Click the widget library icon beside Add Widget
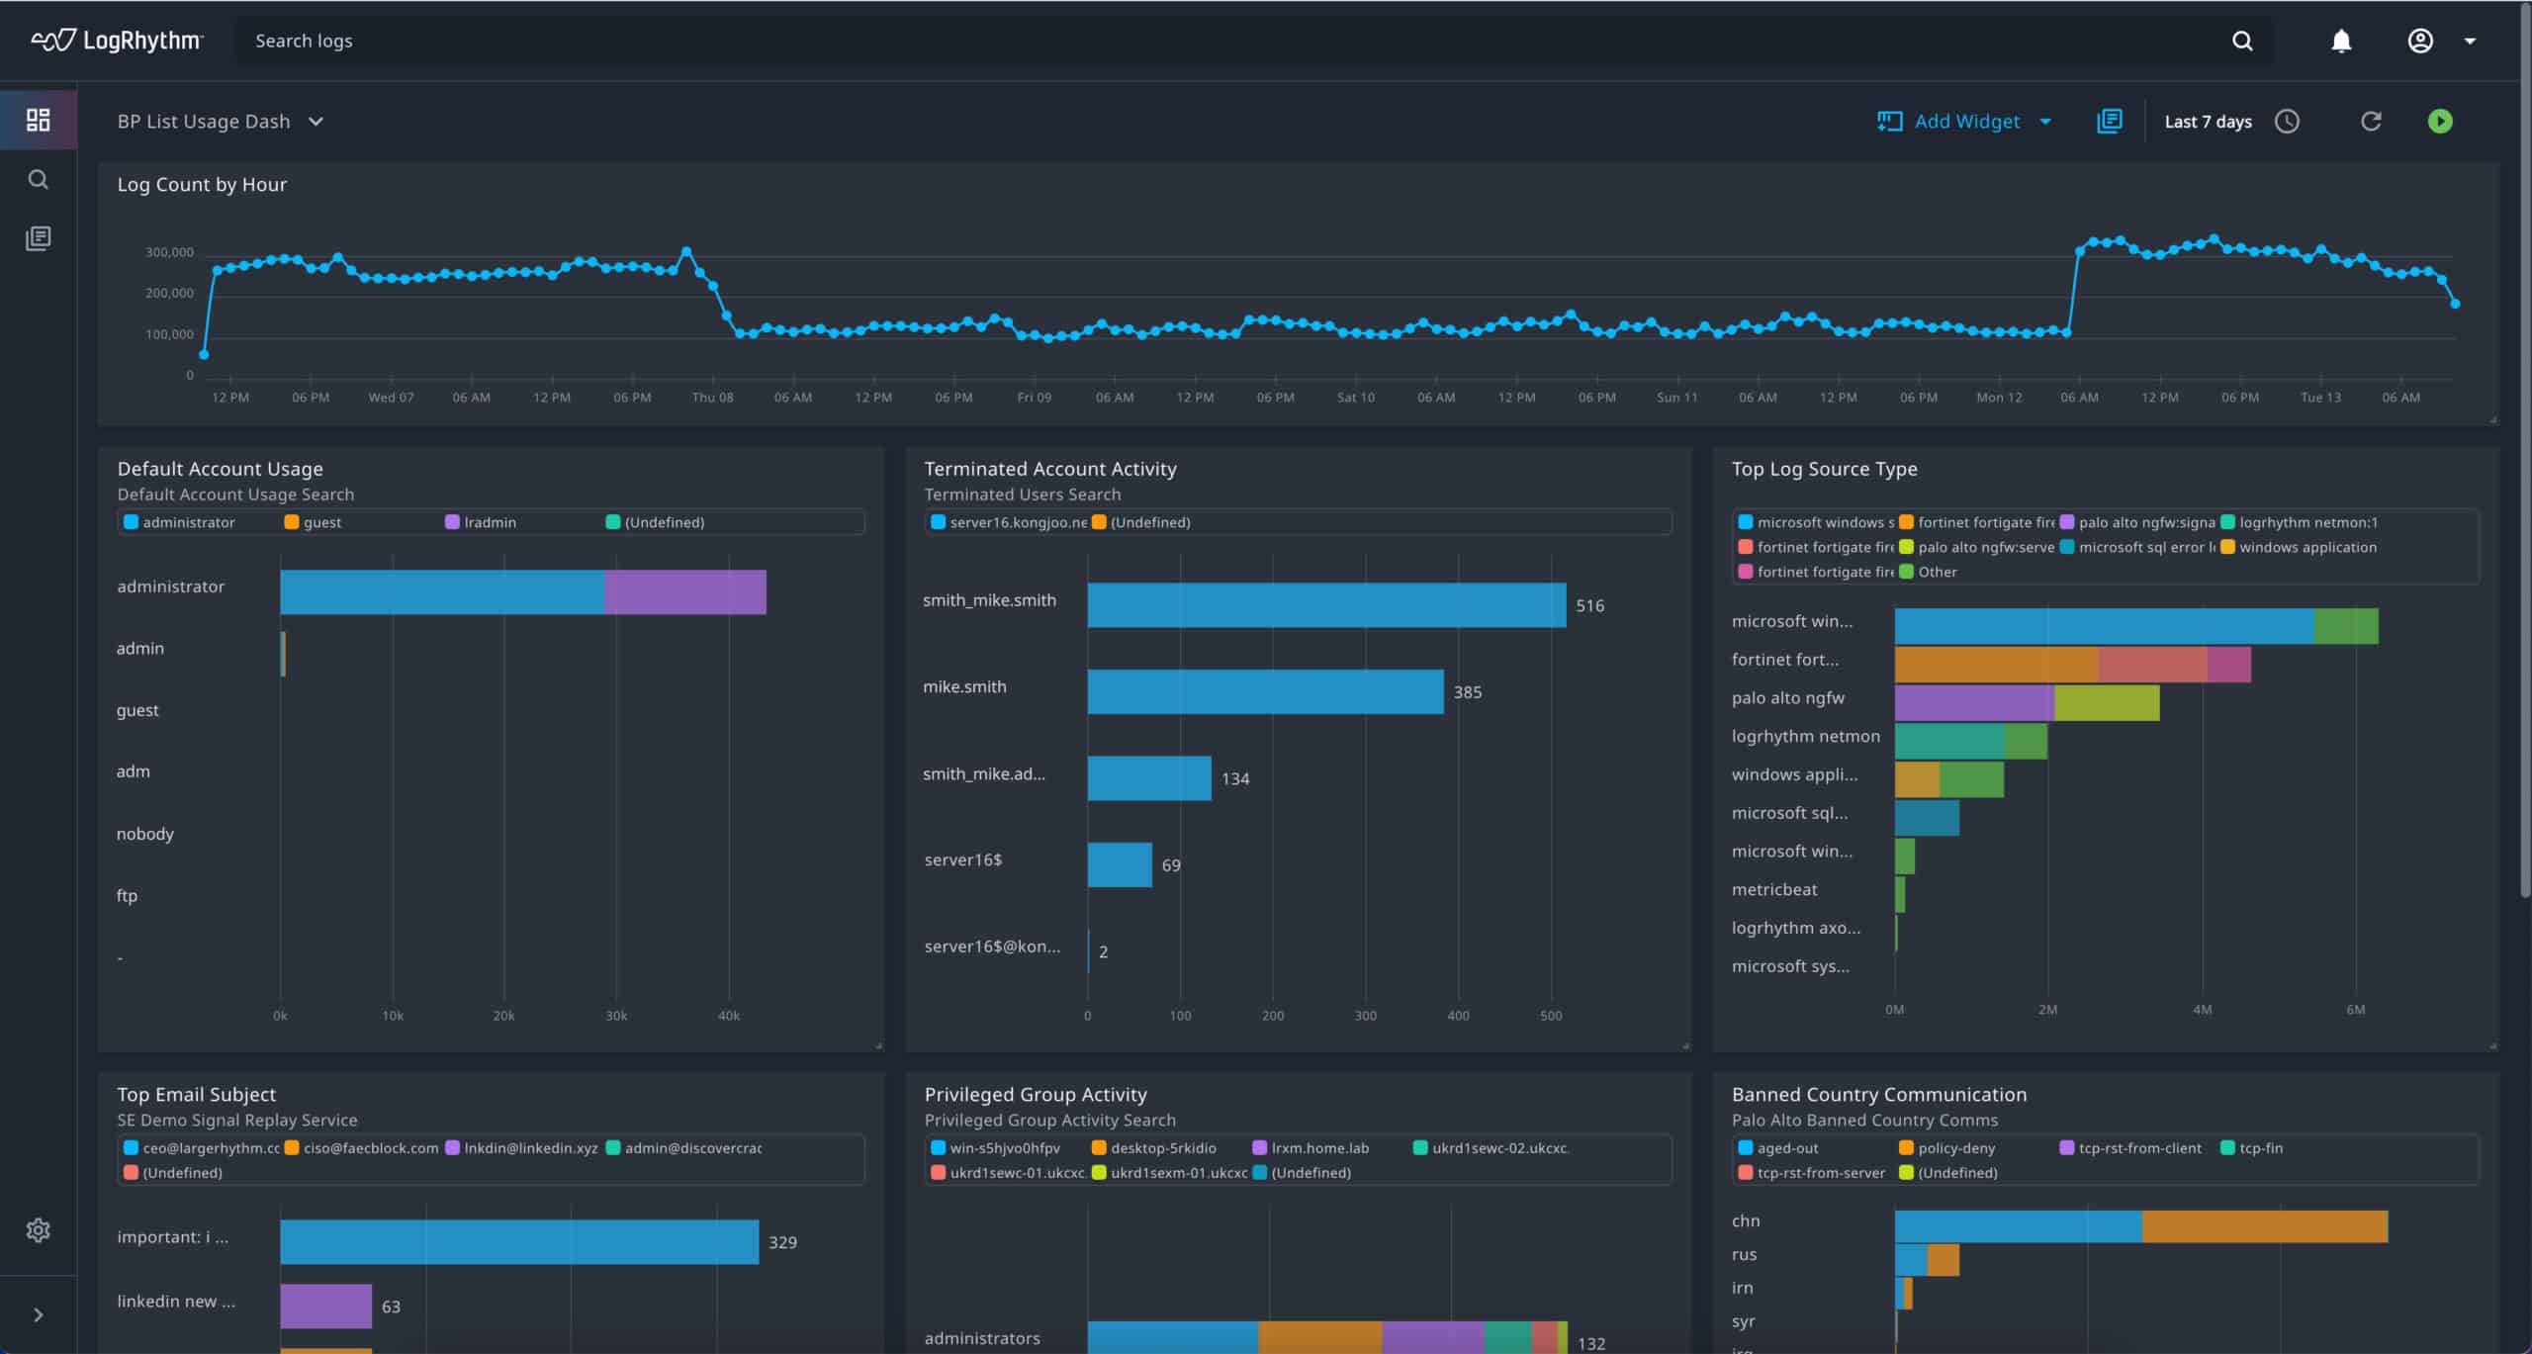The height and width of the screenshot is (1354, 2532). click(2109, 121)
